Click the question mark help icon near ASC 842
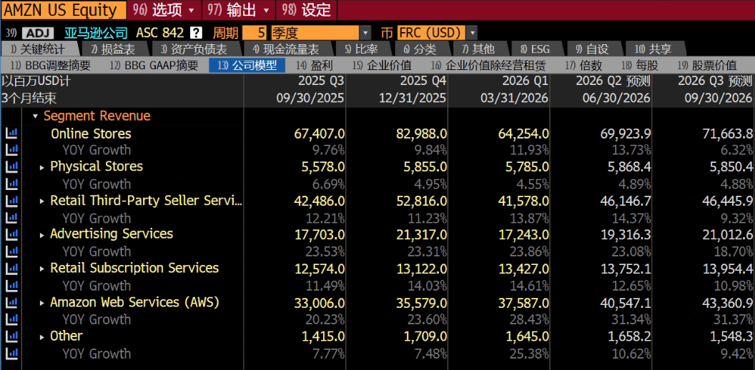Viewport: 755px width, 370px height. [196, 33]
